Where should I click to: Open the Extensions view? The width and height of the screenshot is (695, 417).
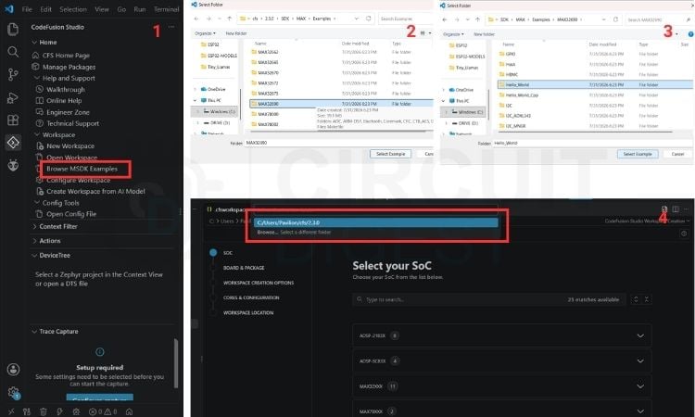13,120
